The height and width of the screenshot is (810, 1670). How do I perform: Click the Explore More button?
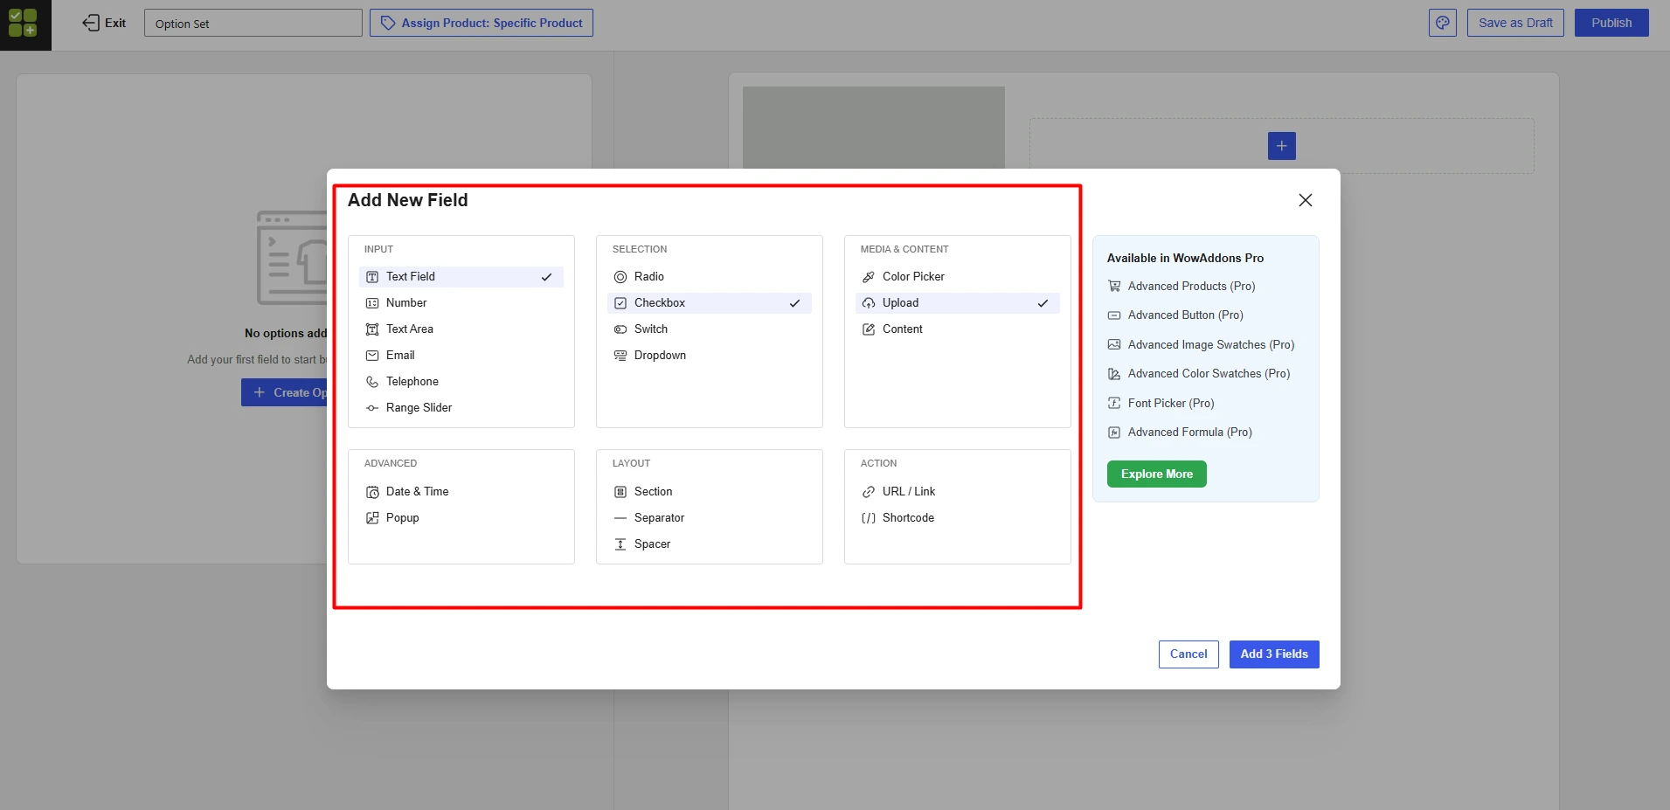click(x=1157, y=474)
